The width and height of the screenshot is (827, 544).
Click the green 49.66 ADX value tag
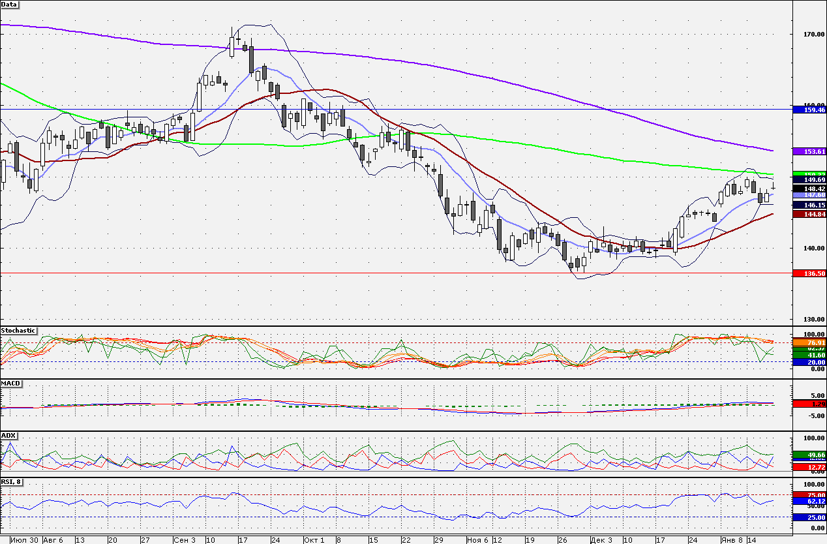(809, 455)
